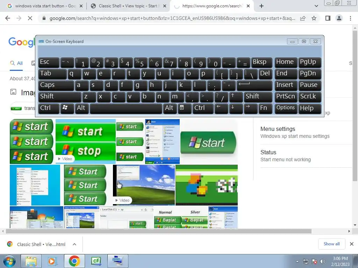Image resolution: width=358 pixels, height=268 pixels.
Task: Click the spacebar on On-Screen Keyboard
Action: pos(126,109)
